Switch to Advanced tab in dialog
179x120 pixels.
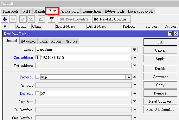coord(28,41)
